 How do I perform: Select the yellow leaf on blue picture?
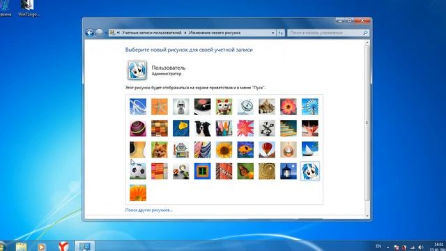(181, 128)
